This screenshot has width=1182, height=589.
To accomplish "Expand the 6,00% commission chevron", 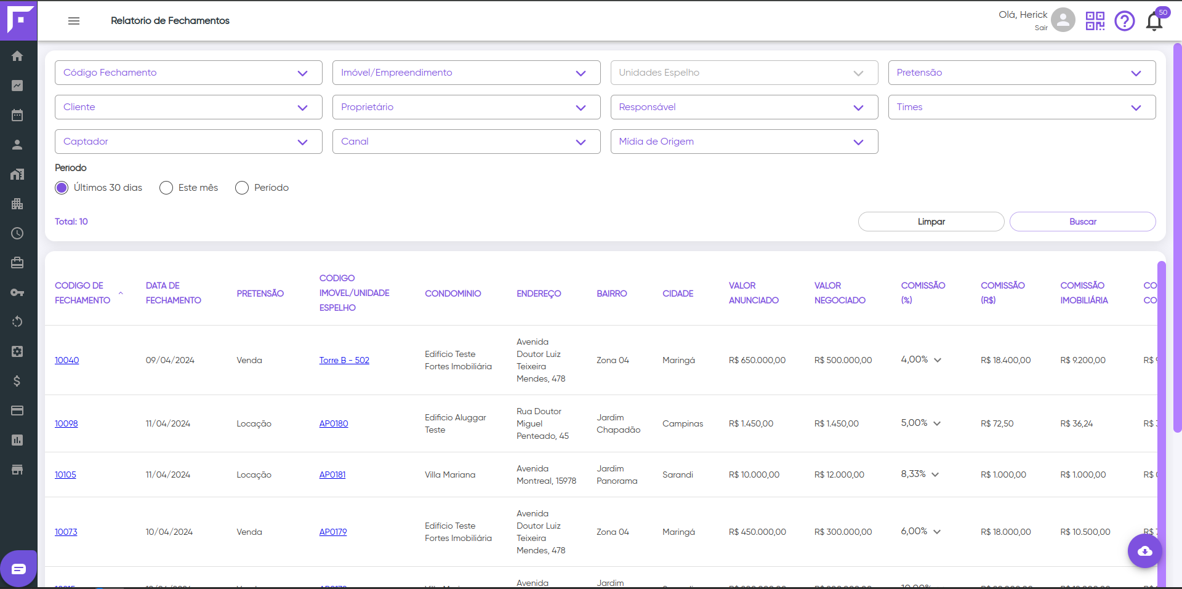I will pyautogui.click(x=937, y=532).
